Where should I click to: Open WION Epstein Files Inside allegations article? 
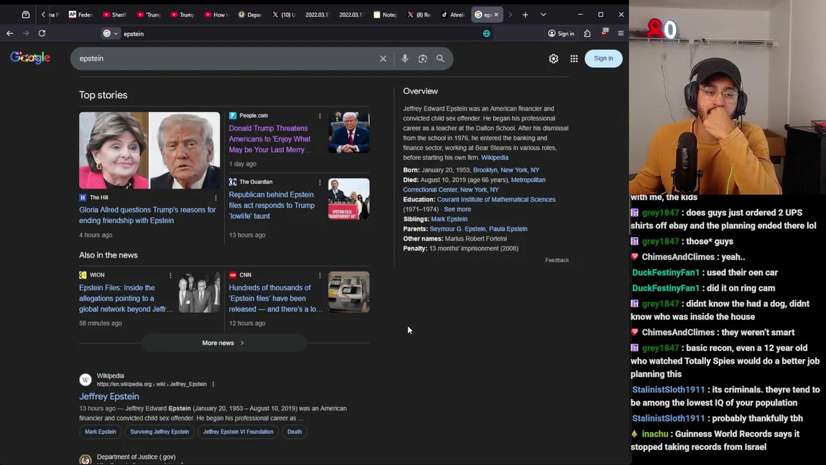[x=126, y=298]
